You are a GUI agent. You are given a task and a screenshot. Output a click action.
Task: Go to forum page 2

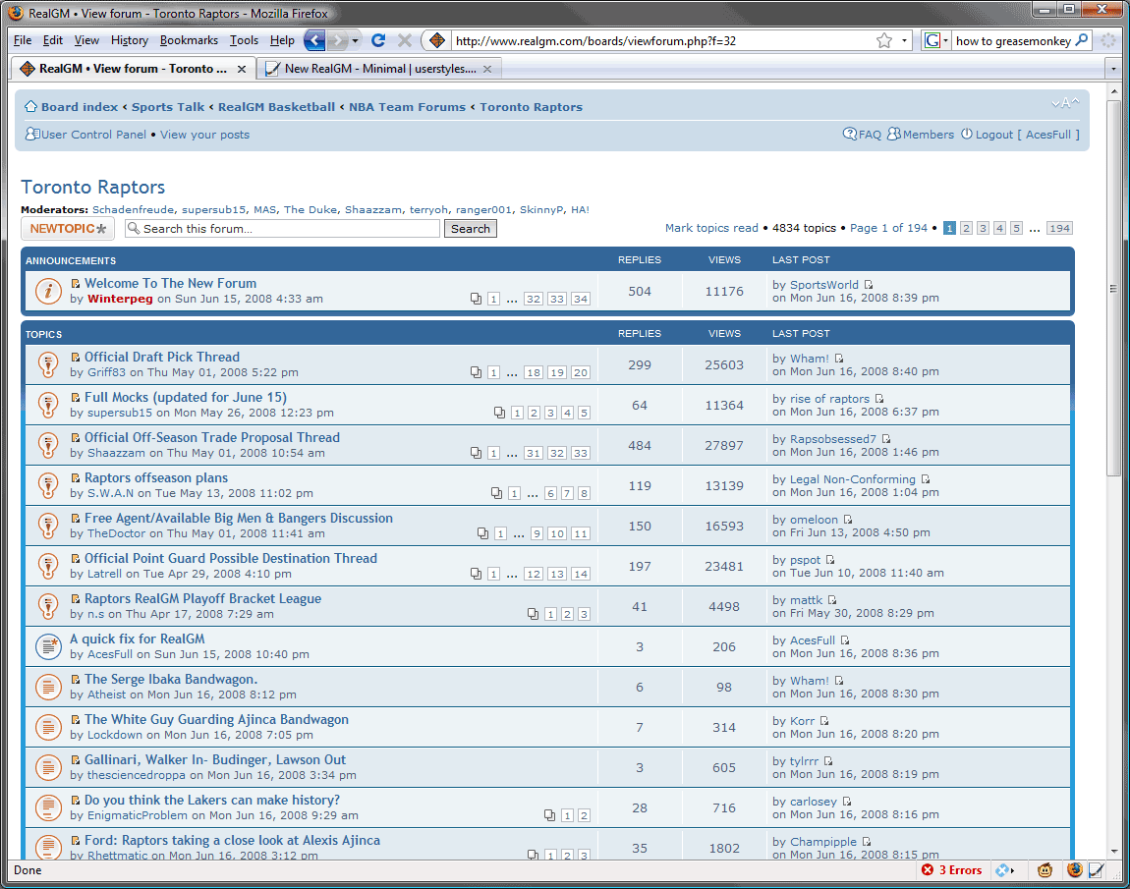point(967,228)
